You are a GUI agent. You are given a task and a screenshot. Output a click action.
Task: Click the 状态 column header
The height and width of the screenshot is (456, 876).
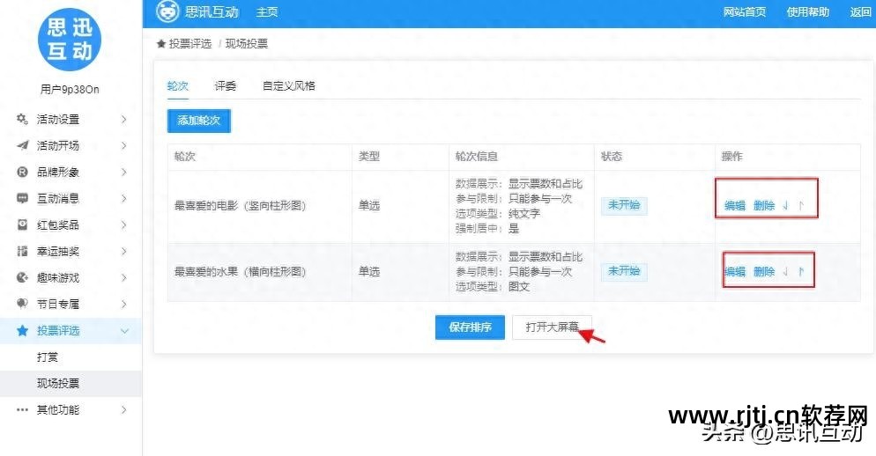[x=612, y=157]
